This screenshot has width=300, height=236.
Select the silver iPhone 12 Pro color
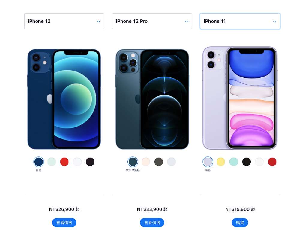point(171,162)
